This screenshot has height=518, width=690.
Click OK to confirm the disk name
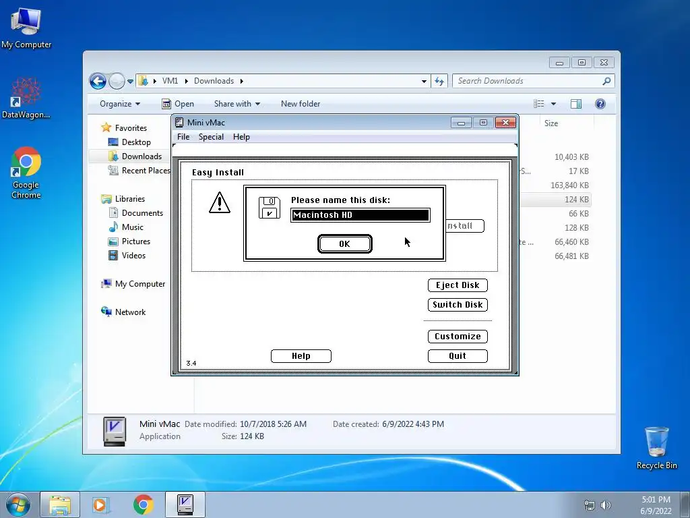[x=344, y=243]
